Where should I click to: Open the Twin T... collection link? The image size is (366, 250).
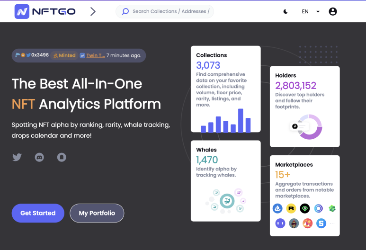coord(96,55)
